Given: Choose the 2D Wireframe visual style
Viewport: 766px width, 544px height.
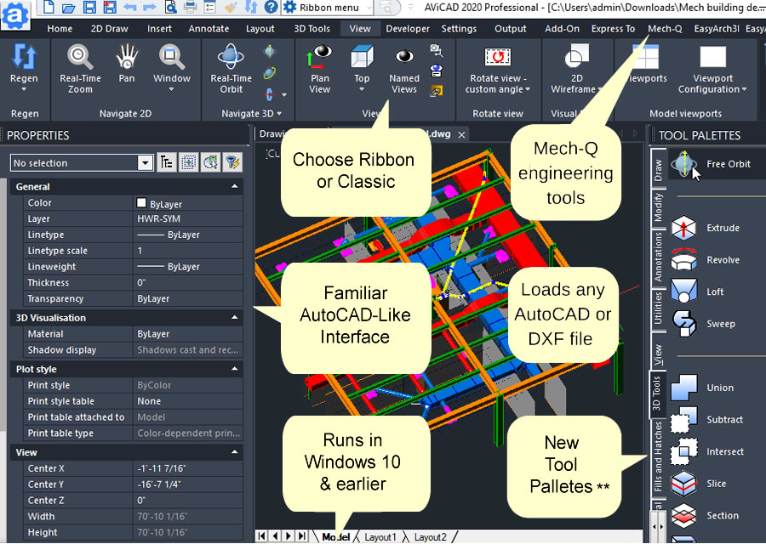Looking at the screenshot, I should [x=576, y=68].
